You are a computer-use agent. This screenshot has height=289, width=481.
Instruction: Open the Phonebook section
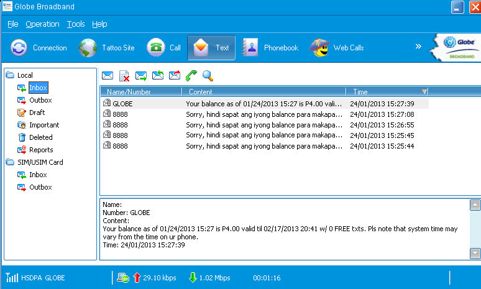click(x=270, y=48)
